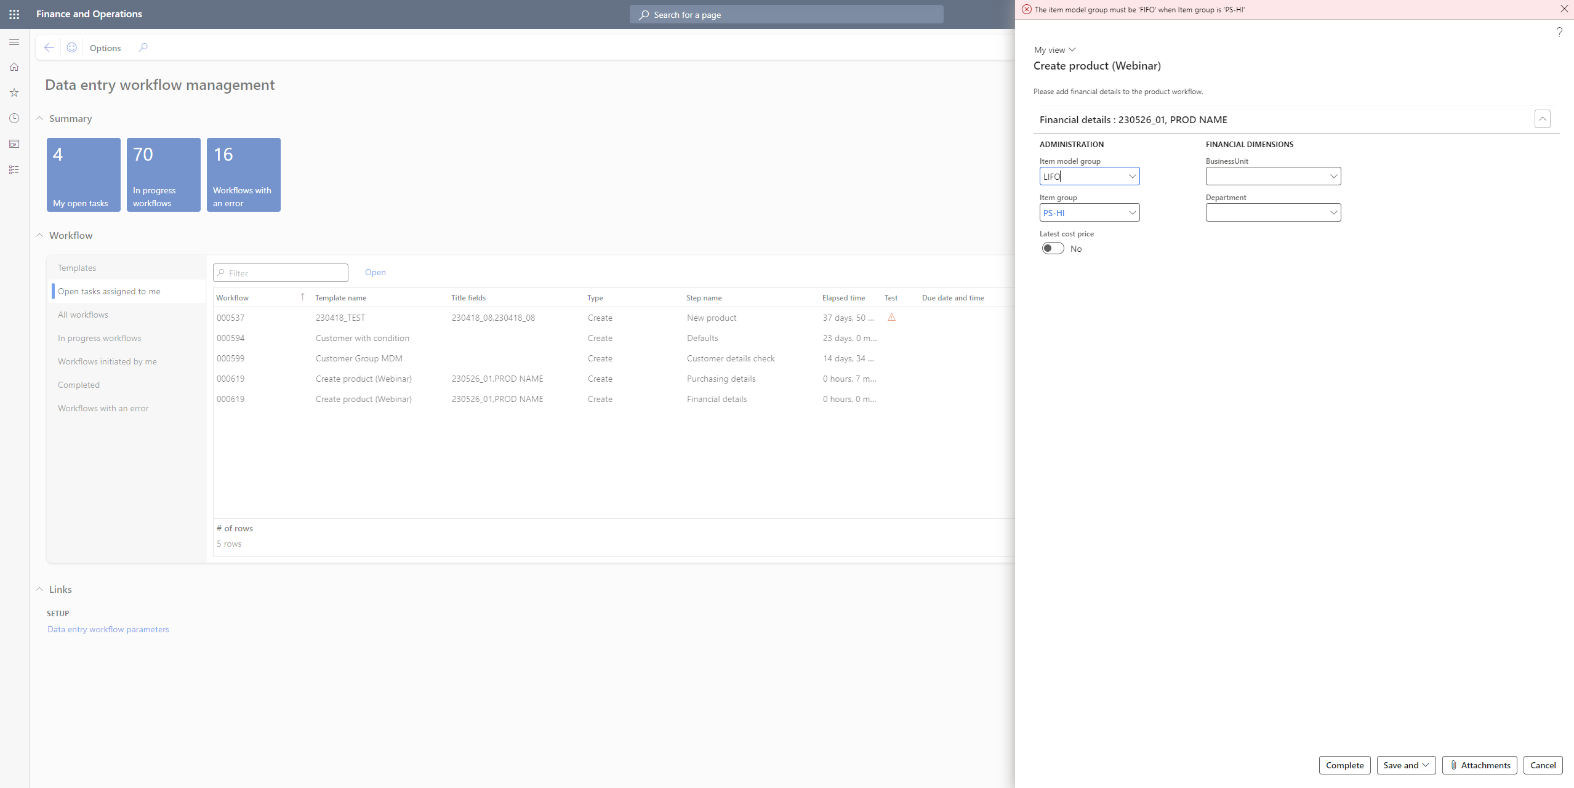Click Due date and time column header

tap(953, 297)
